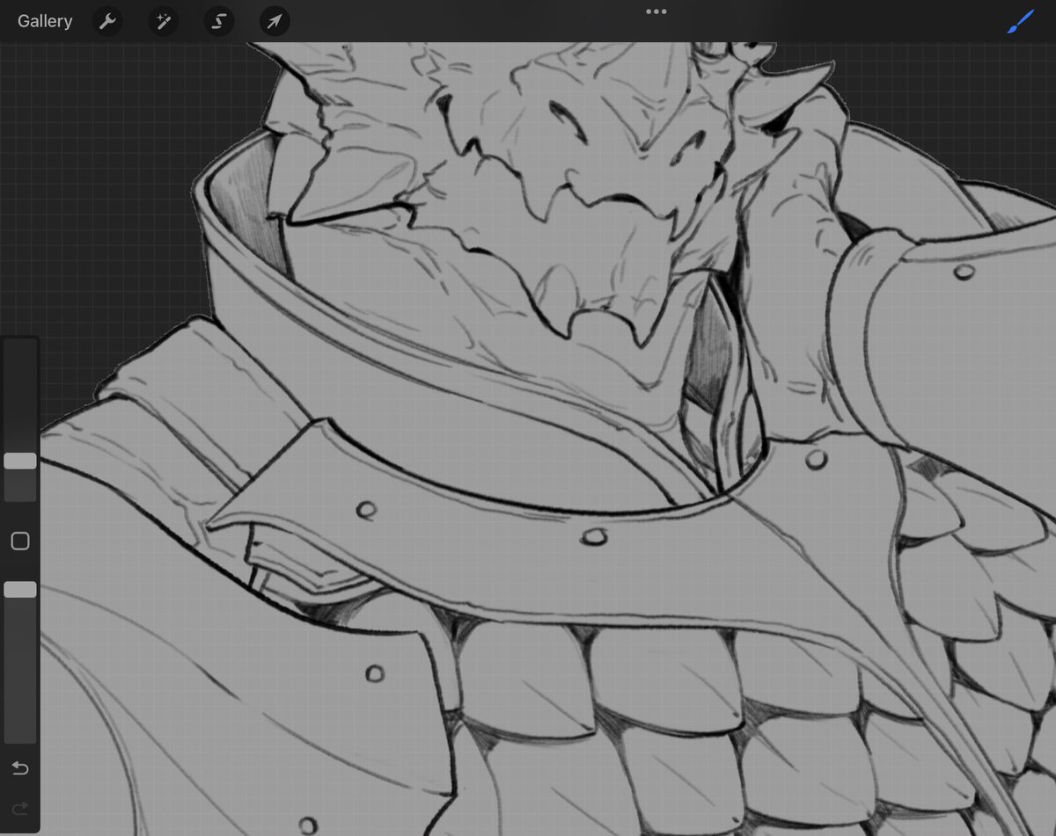Image resolution: width=1056 pixels, height=836 pixels.
Task: Tap Transform again to dismiss transform mode
Action: [x=274, y=21]
